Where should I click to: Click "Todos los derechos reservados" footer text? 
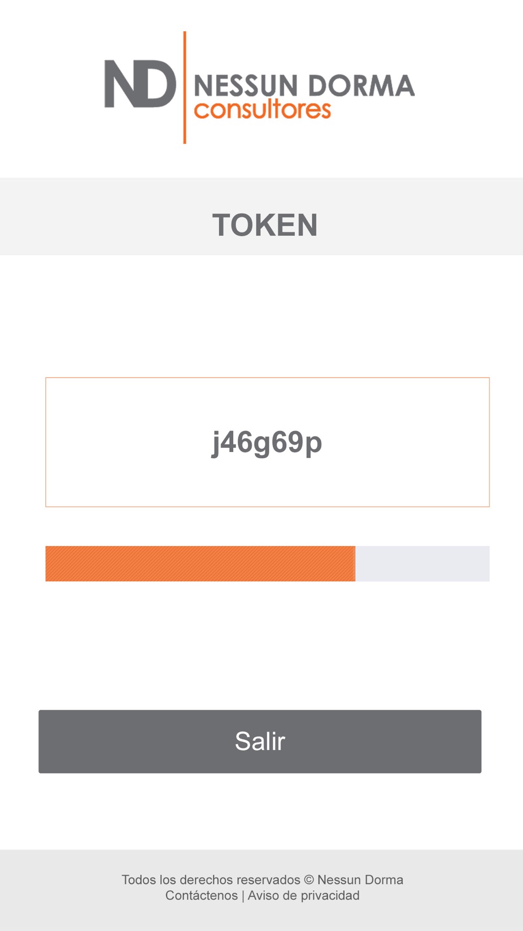tap(211, 880)
